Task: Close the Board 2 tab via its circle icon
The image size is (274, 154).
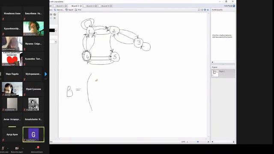Action: pyautogui.click(x=81, y=6)
